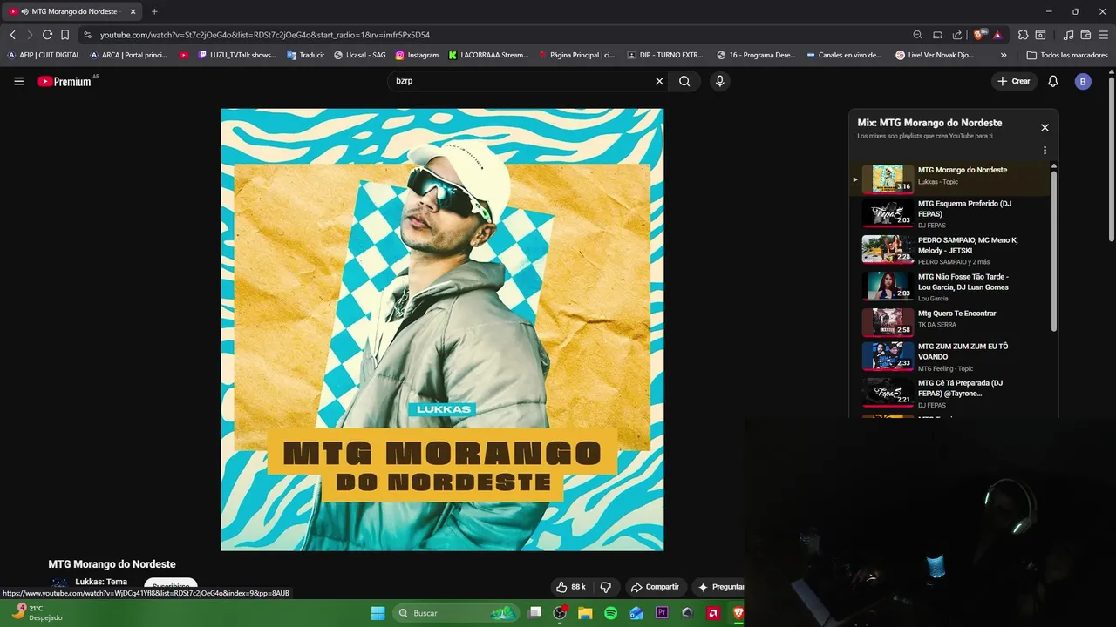
Task: Open YouTube notifications bell
Action: [x=1053, y=81]
